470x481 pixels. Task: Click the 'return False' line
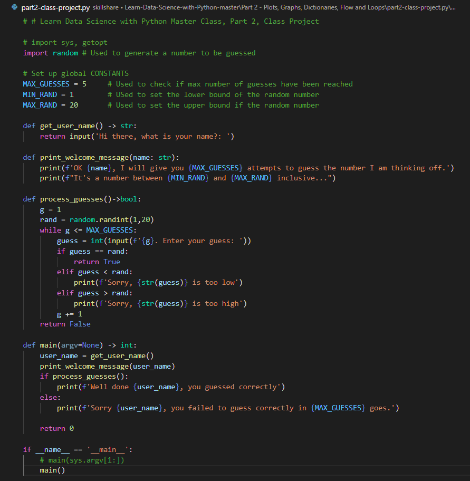click(x=65, y=324)
